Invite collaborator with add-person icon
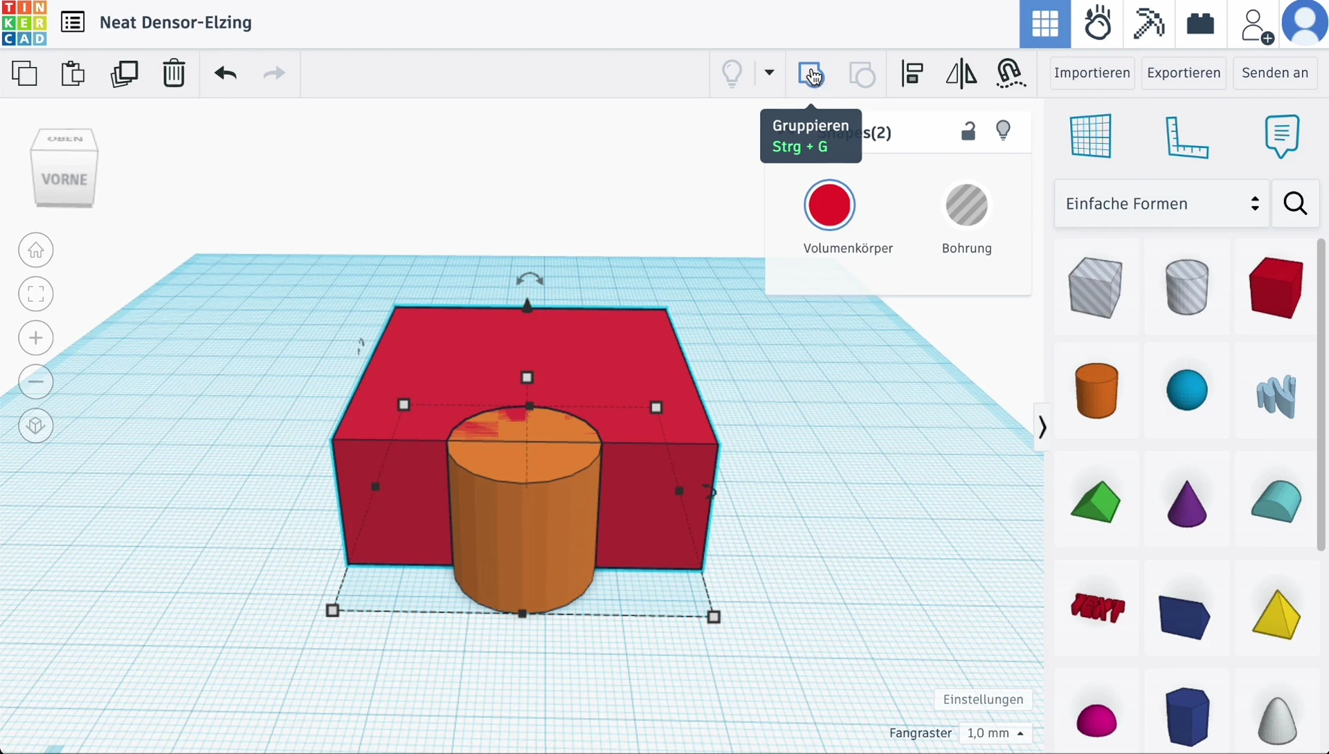Viewport: 1329px width, 754px height. click(1257, 26)
